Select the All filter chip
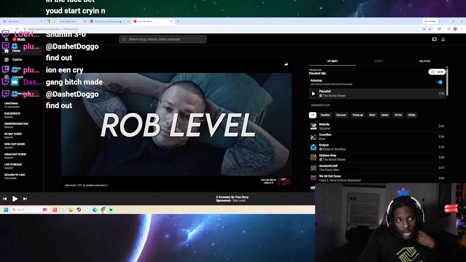 pos(312,115)
